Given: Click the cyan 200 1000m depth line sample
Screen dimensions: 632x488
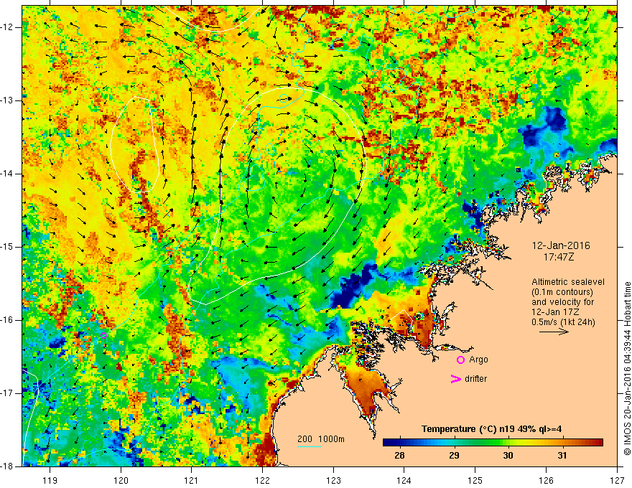Looking at the screenshot, I should tap(310, 446).
